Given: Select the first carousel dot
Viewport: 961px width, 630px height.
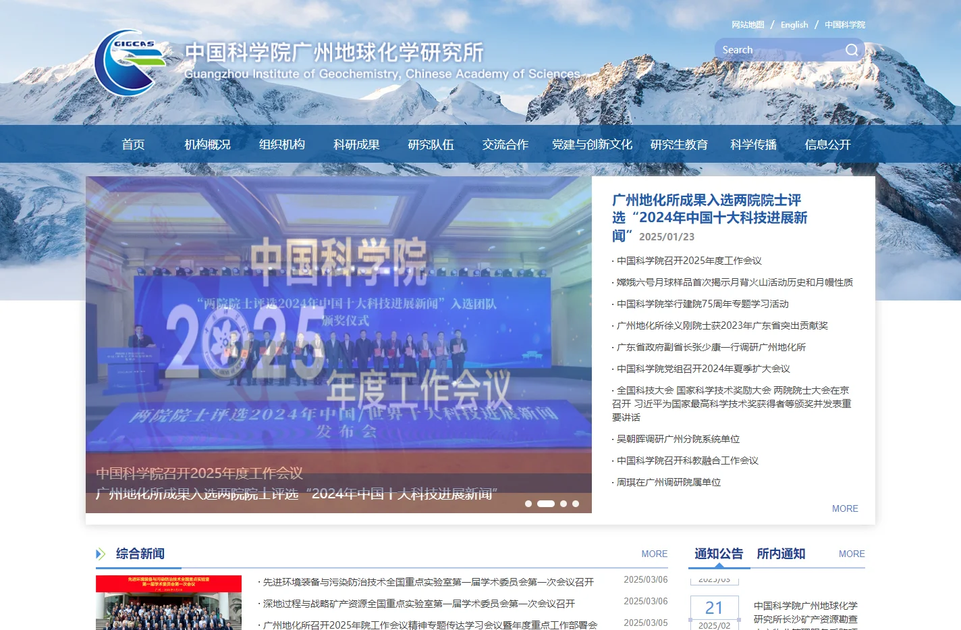Looking at the screenshot, I should pos(528,504).
